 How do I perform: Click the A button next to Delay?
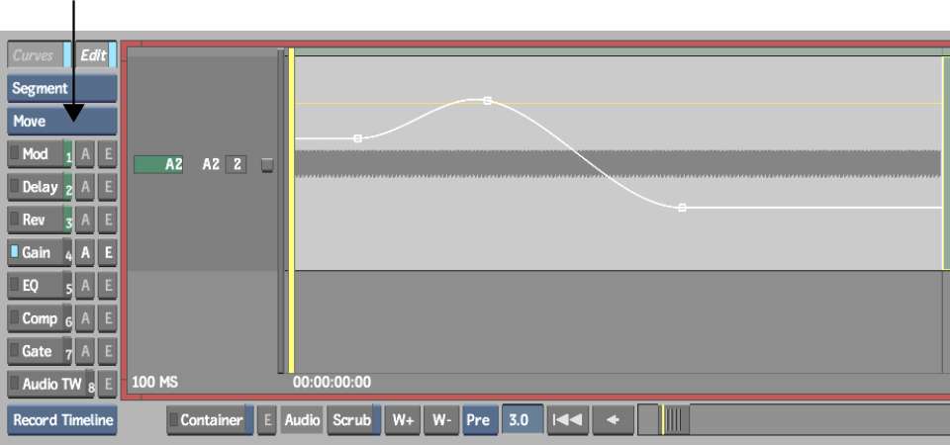85,187
